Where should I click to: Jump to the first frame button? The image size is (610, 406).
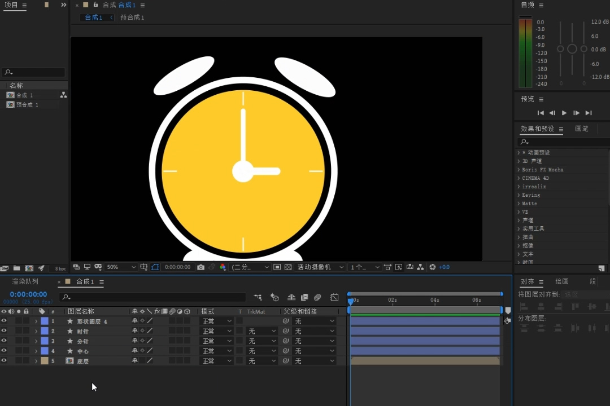tap(541, 113)
